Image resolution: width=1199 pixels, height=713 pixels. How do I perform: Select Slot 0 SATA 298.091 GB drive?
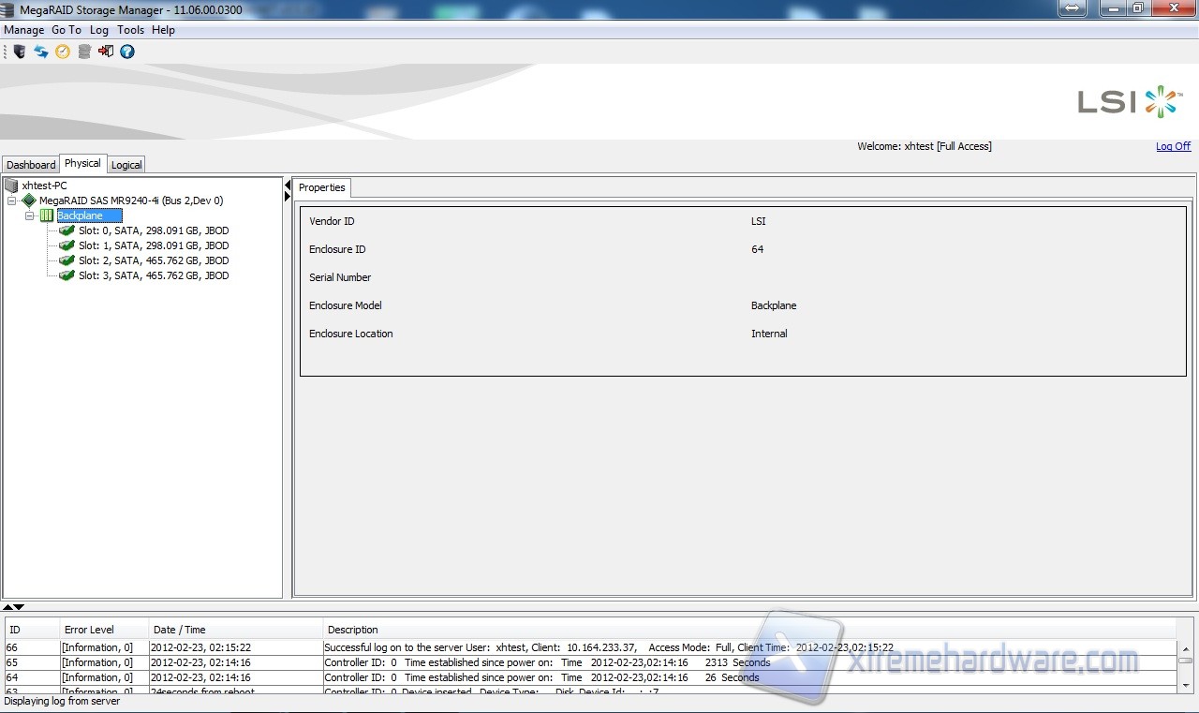point(153,230)
